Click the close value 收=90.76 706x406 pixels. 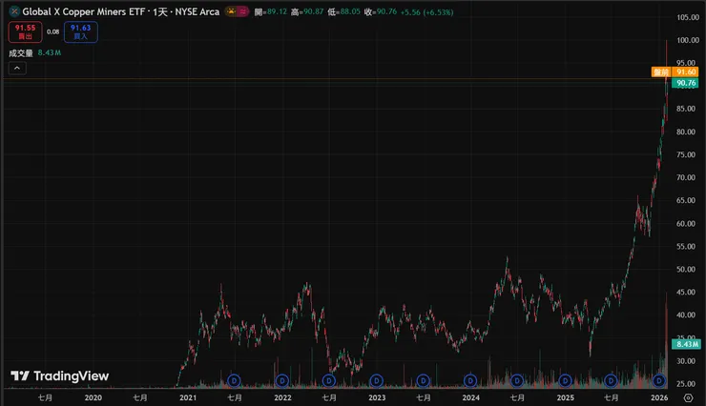pyautogui.click(x=381, y=11)
